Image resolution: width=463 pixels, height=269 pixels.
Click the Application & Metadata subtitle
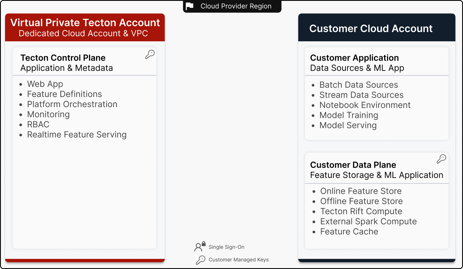click(x=67, y=68)
